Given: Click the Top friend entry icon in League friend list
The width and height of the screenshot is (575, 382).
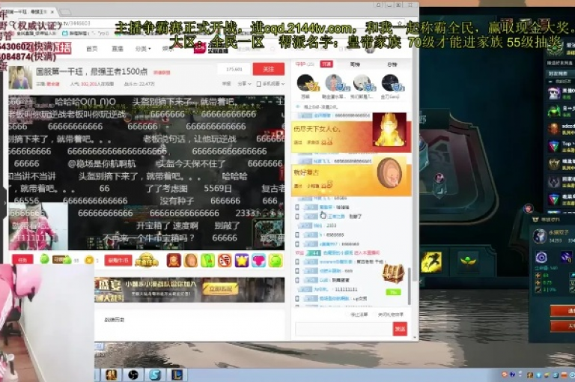Looking at the screenshot, I should click(553, 146).
